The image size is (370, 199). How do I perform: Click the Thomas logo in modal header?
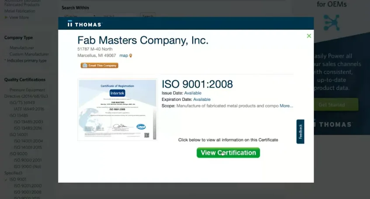85,24
